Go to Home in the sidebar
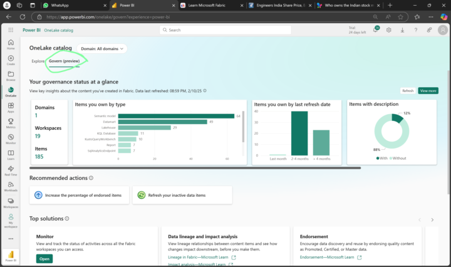Viewport: 451px width, 267px height. tap(11, 45)
